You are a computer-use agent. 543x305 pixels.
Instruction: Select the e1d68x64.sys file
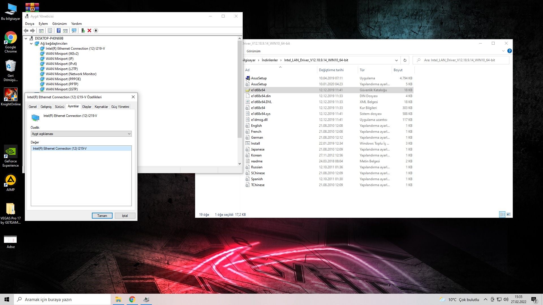tap(260, 114)
